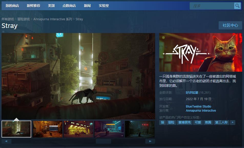Navigate to 所有游戏 via the breadcrumb
This screenshot has height=148, width=244.
(8, 19)
